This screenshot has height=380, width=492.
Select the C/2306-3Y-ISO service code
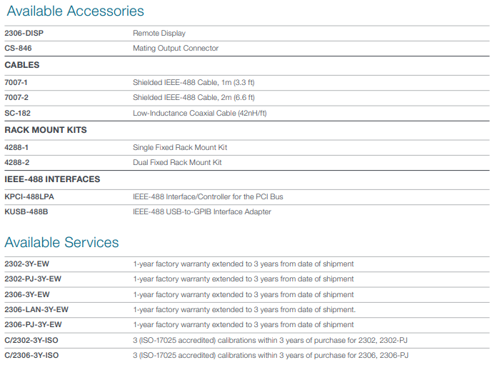point(31,355)
